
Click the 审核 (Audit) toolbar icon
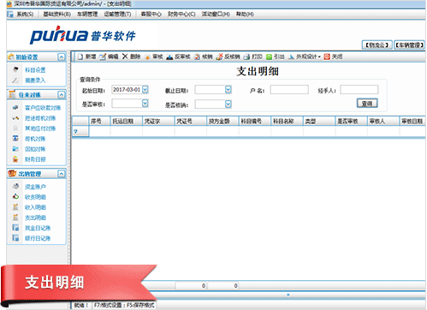(x=147, y=57)
